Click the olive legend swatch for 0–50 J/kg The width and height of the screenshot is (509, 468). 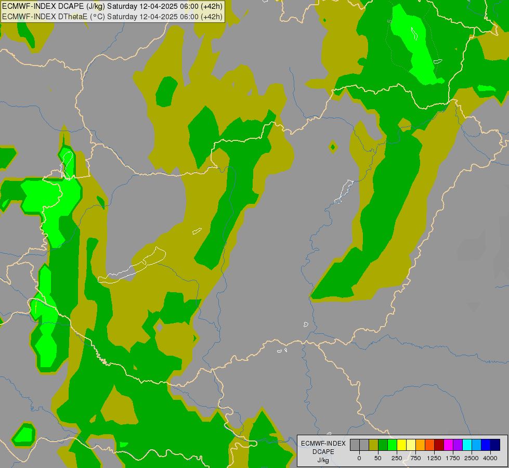(x=373, y=445)
